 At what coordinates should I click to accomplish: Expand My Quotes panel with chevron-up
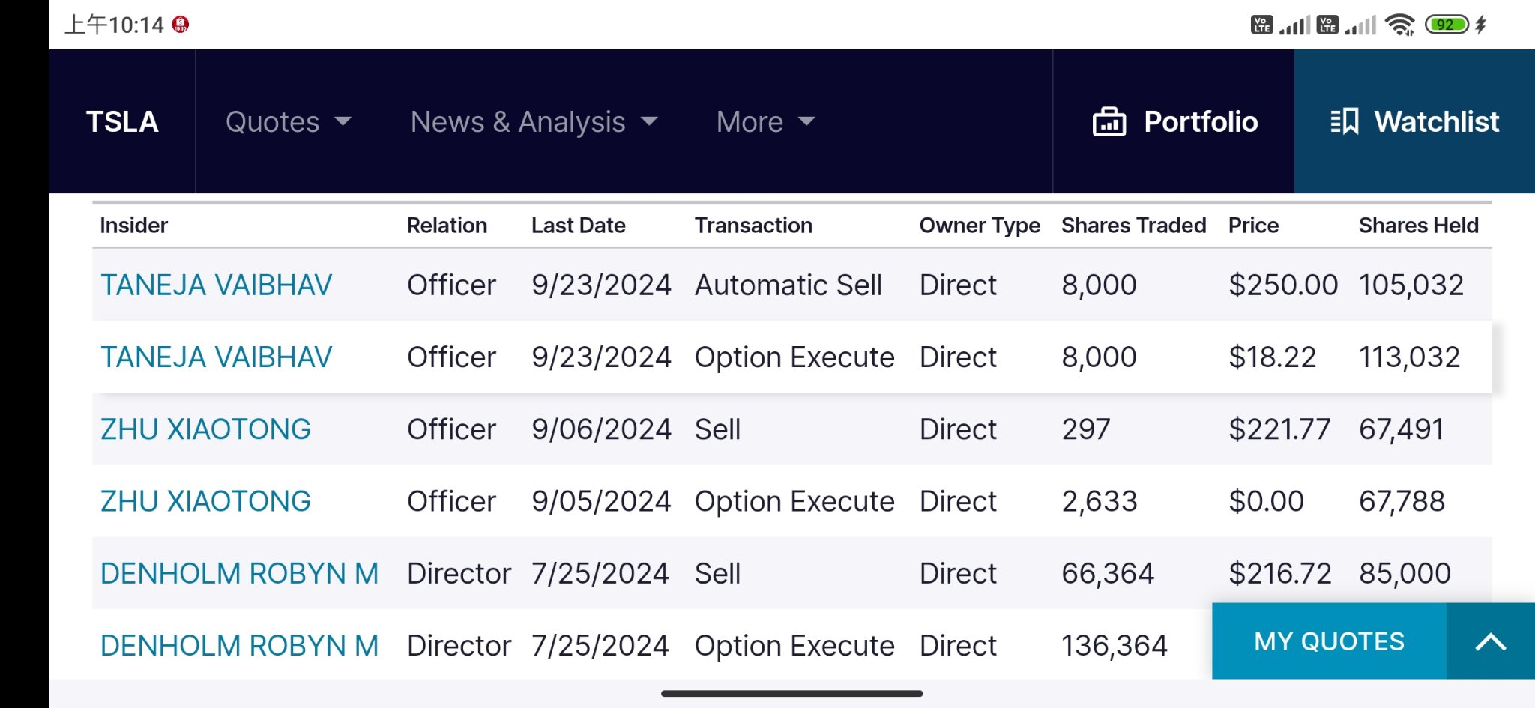(1490, 641)
